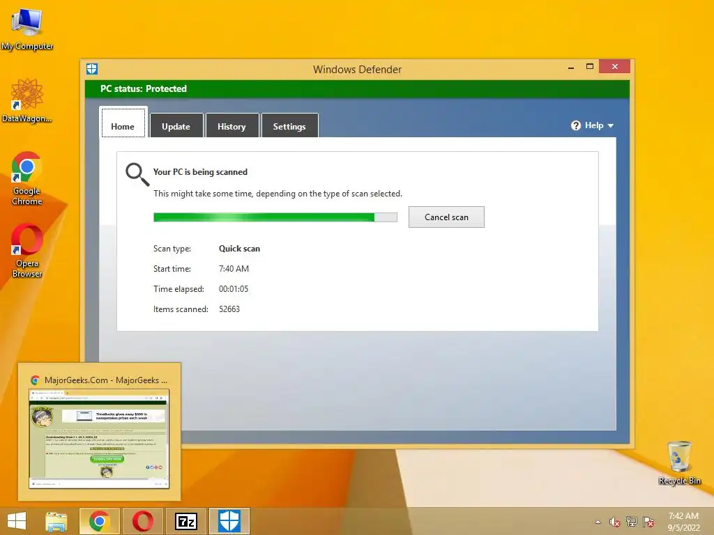
Task: Click the magnifying glass scan icon
Action: [137, 174]
